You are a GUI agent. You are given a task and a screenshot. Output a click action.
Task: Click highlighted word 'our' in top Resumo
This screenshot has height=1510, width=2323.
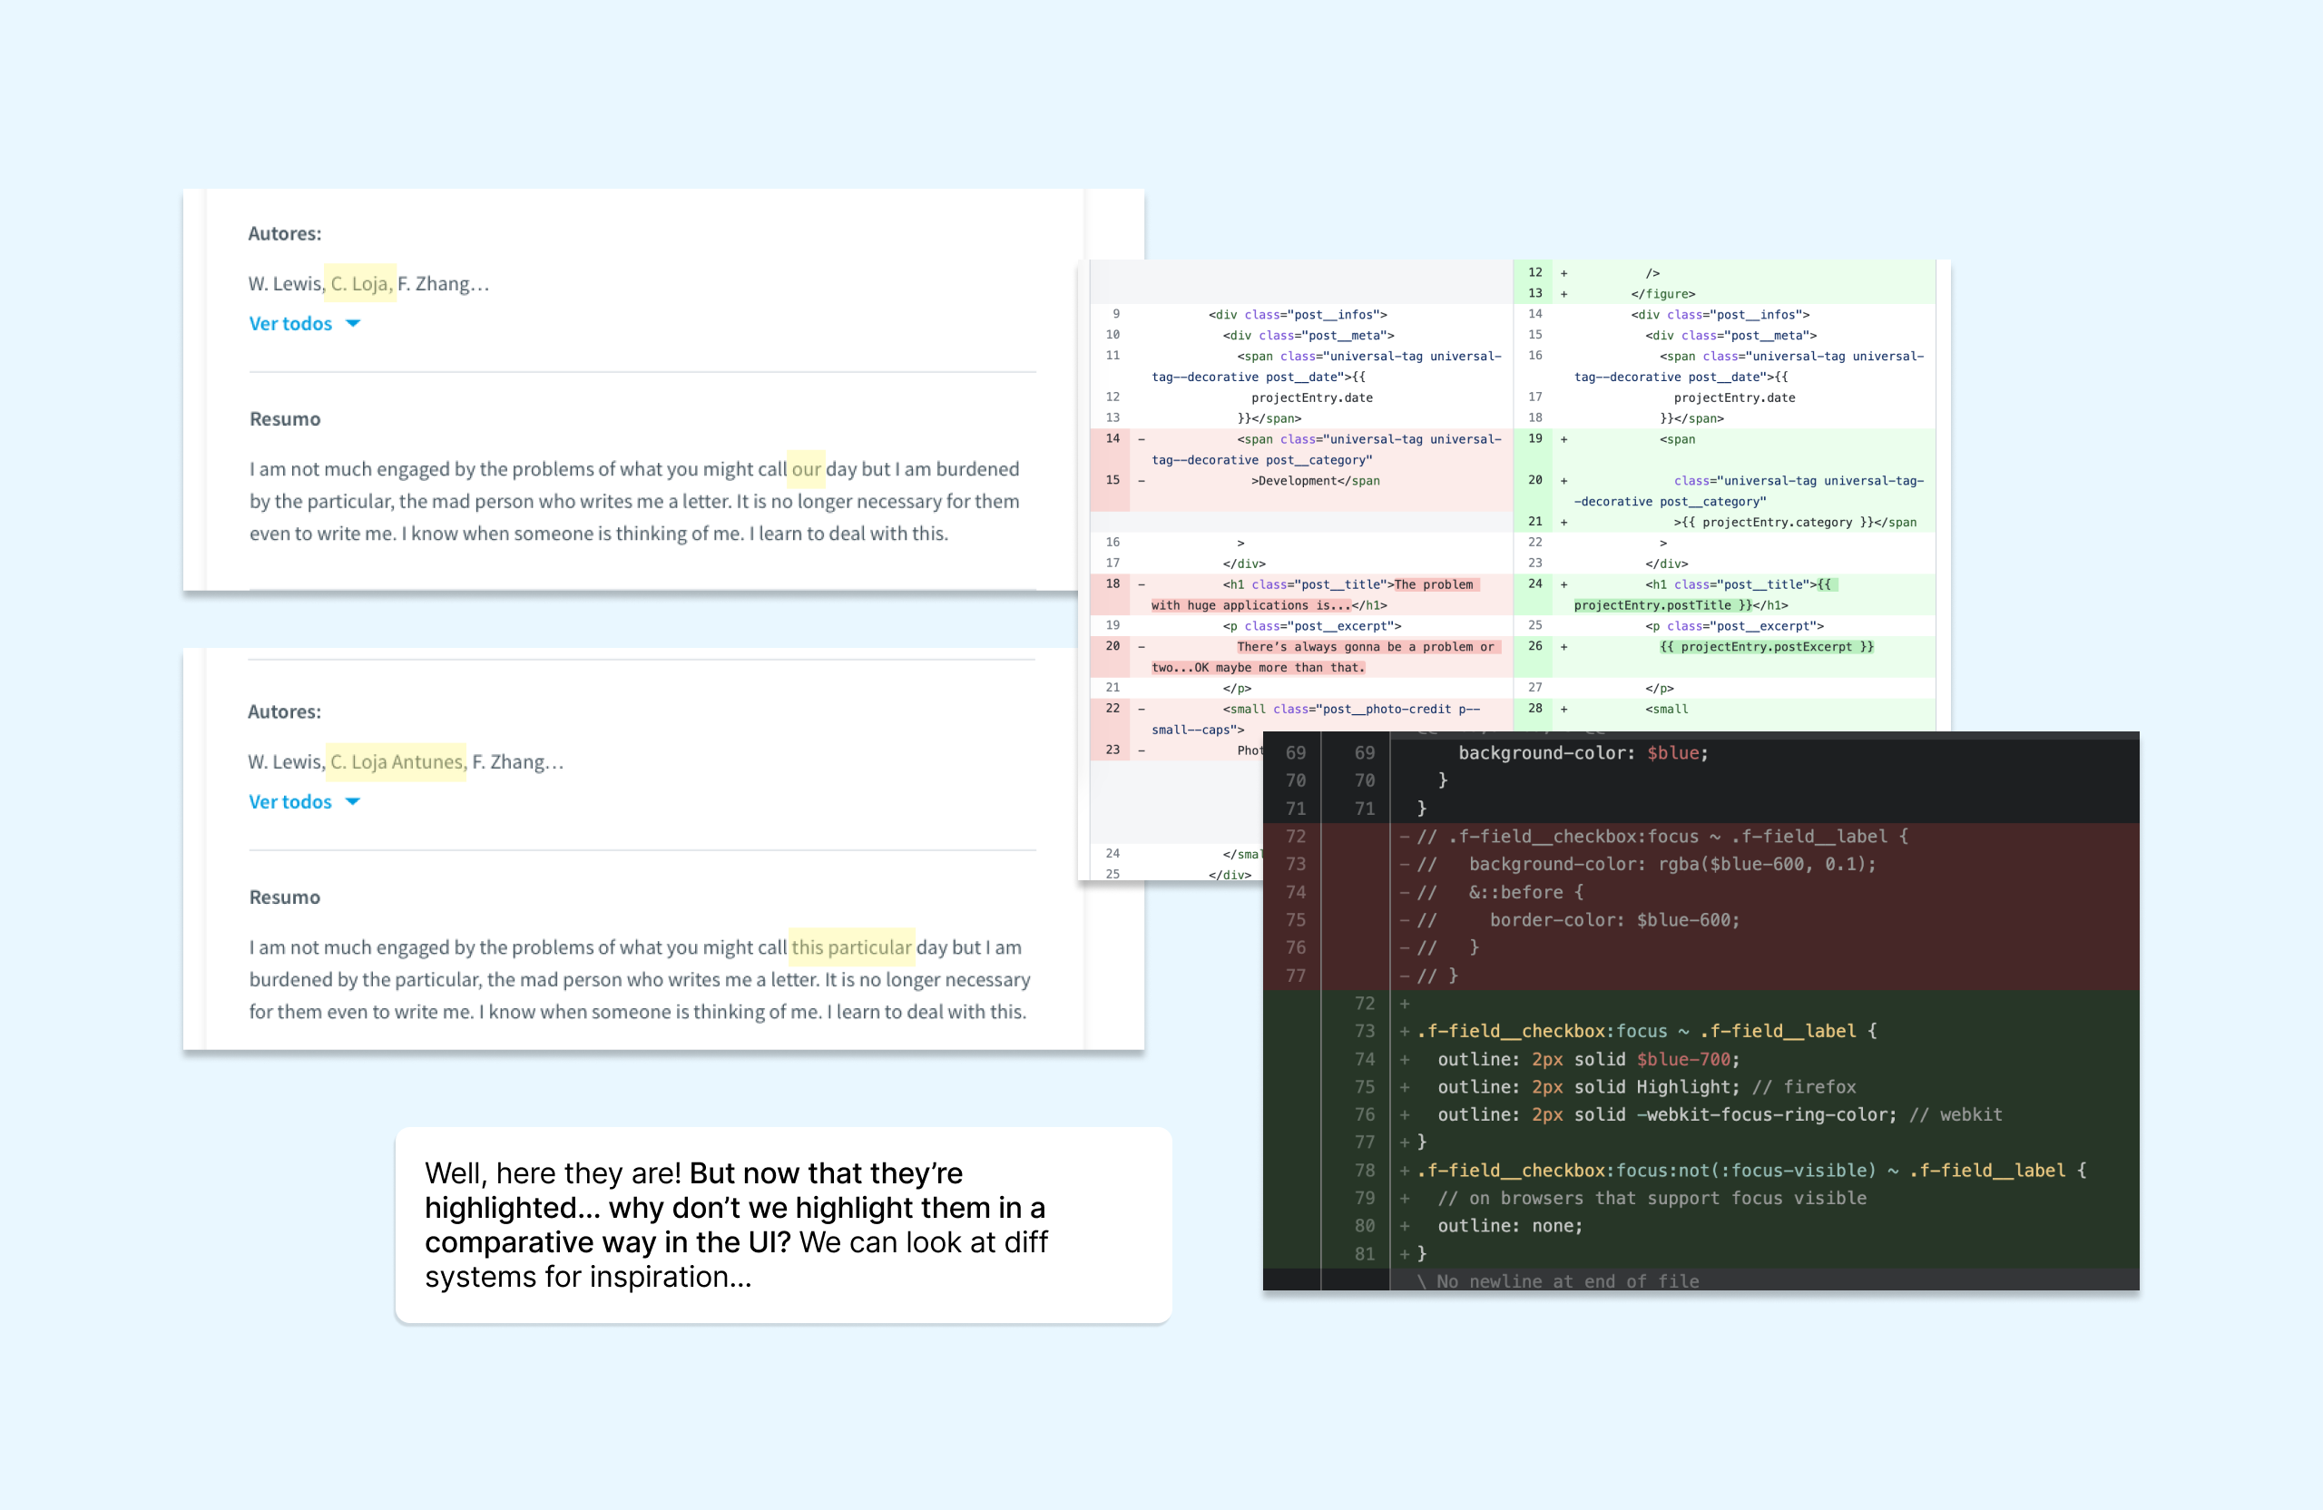coord(806,468)
